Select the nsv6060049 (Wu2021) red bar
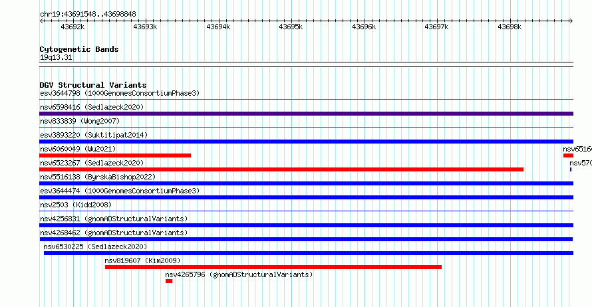 115,155
